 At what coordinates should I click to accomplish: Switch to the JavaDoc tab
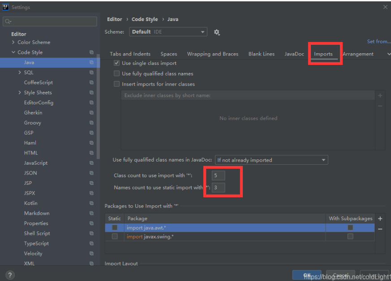(x=294, y=54)
